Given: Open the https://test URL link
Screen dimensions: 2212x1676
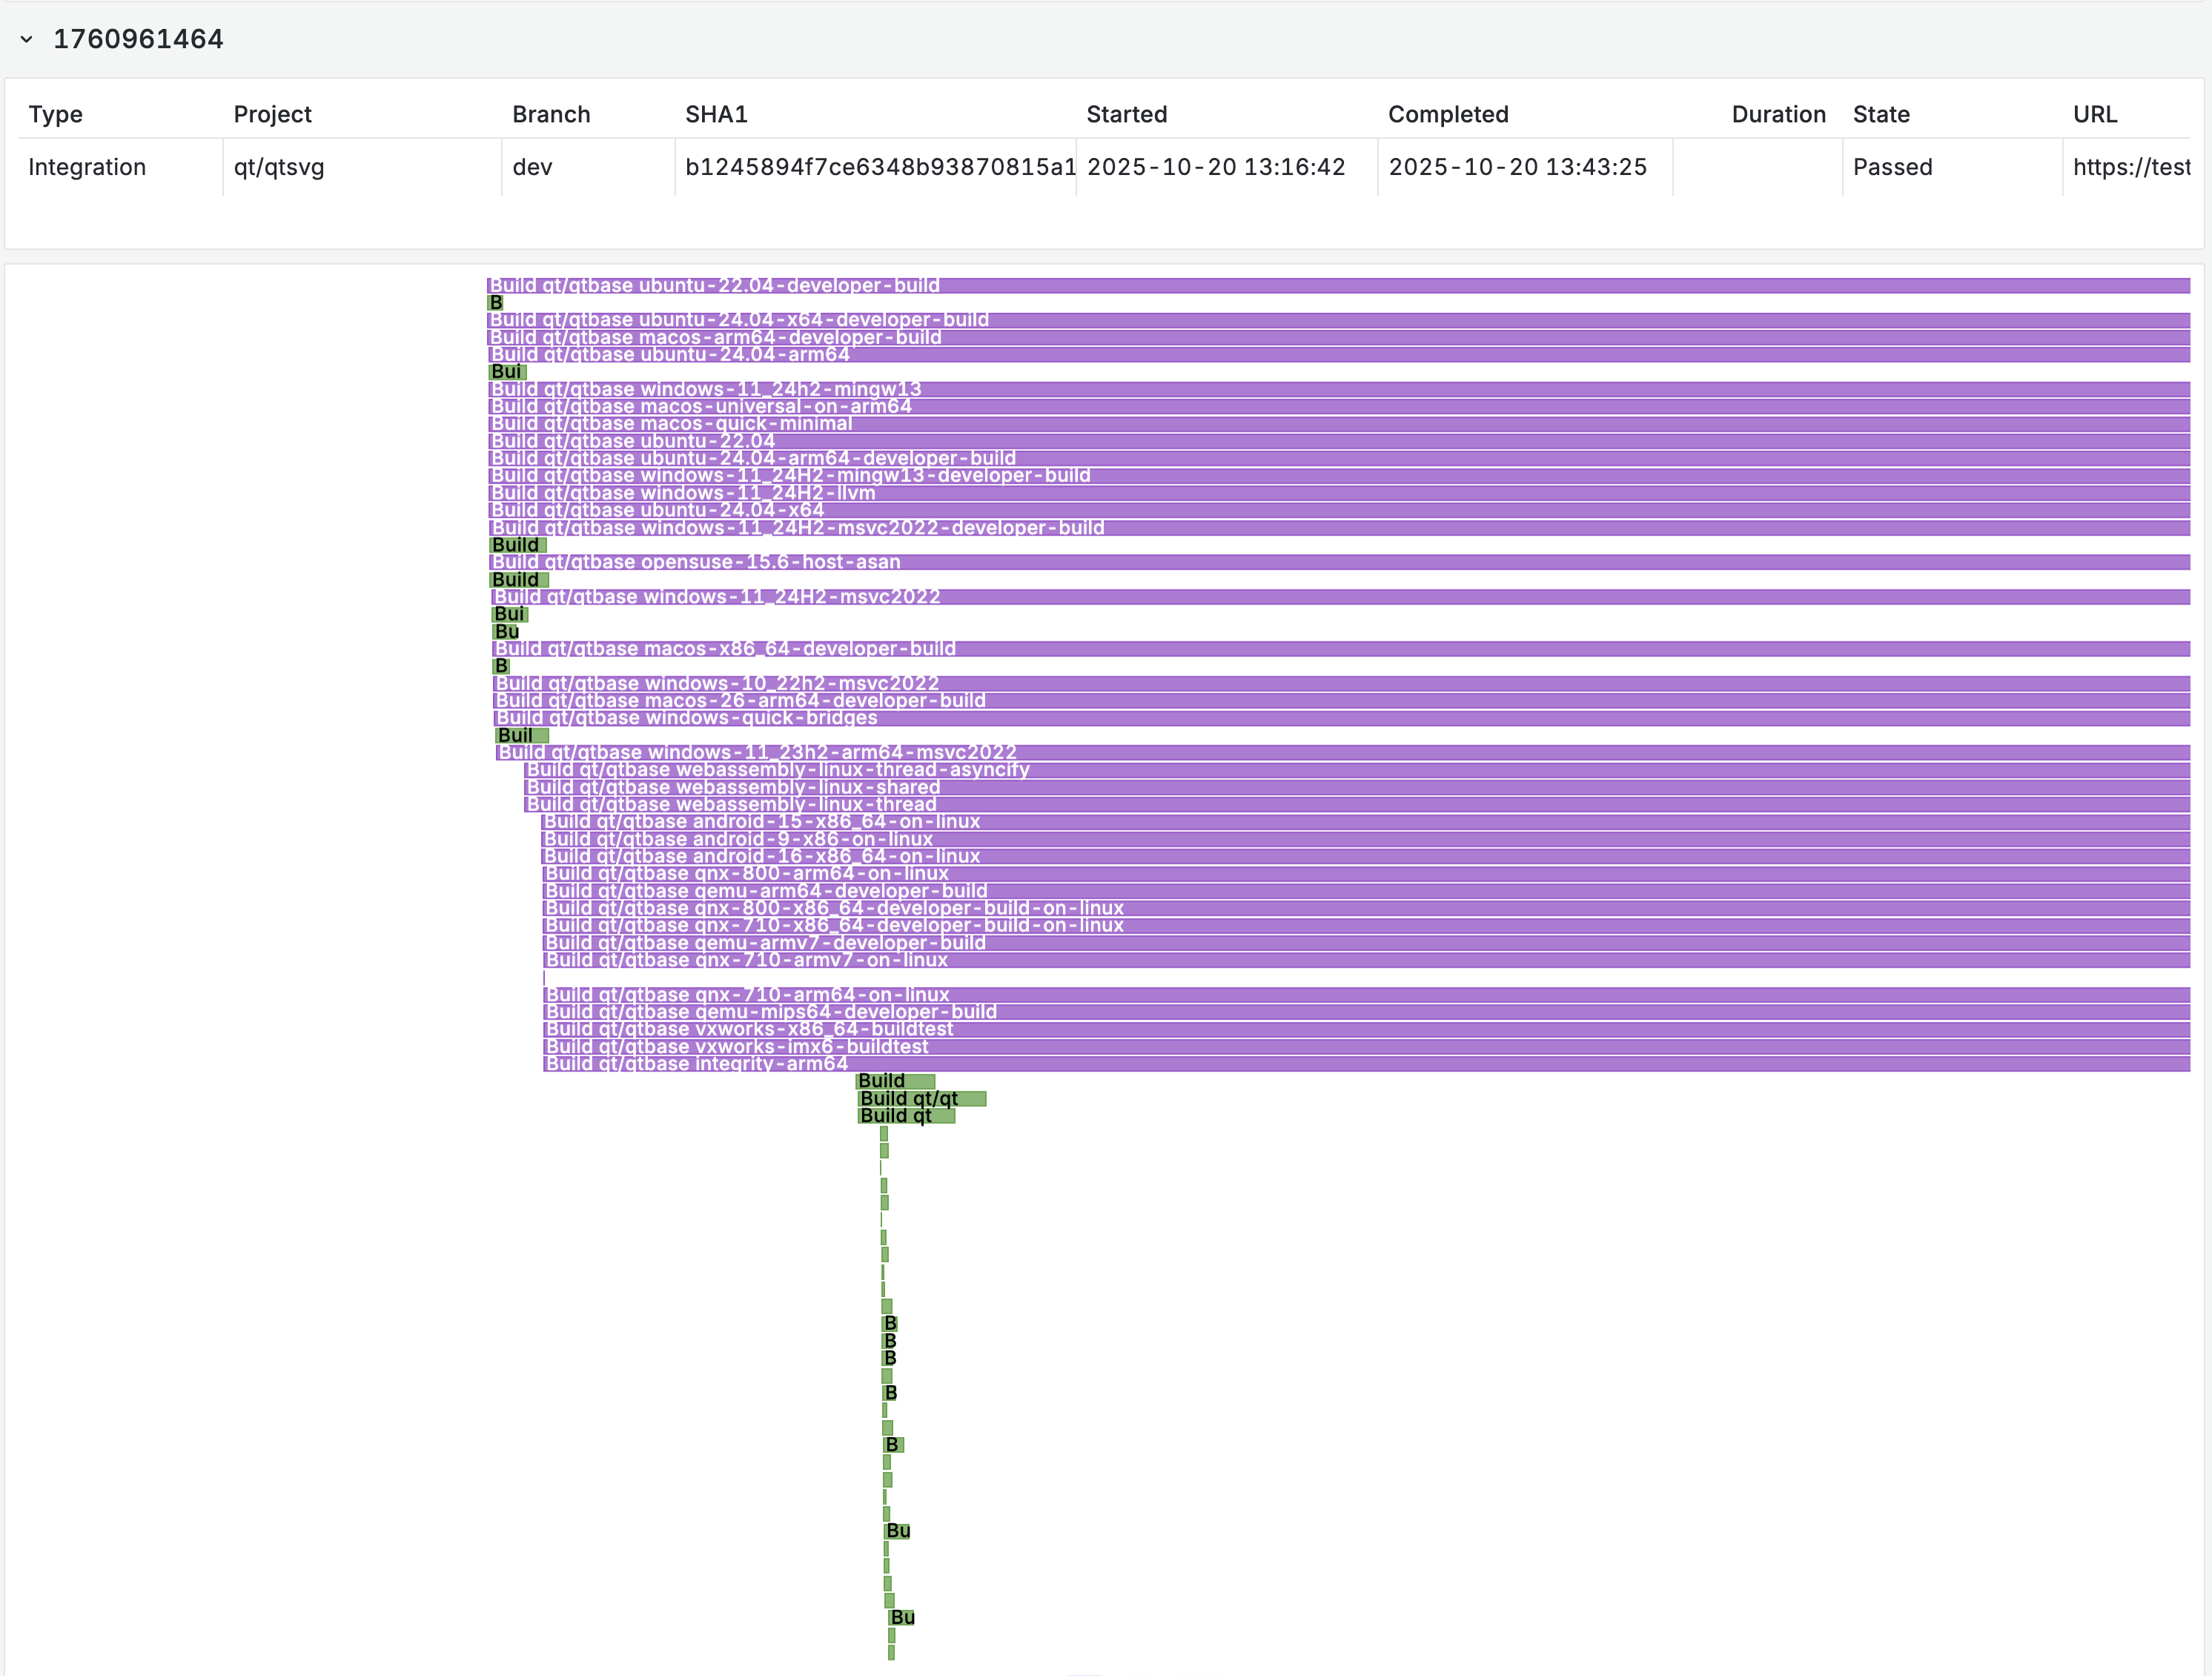Looking at the screenshot, I should (2130, 167).
